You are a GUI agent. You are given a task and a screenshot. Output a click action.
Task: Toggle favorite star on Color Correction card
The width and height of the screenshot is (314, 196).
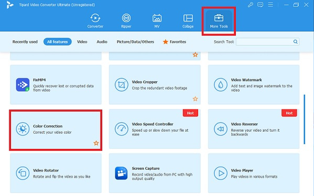(96, 143)
